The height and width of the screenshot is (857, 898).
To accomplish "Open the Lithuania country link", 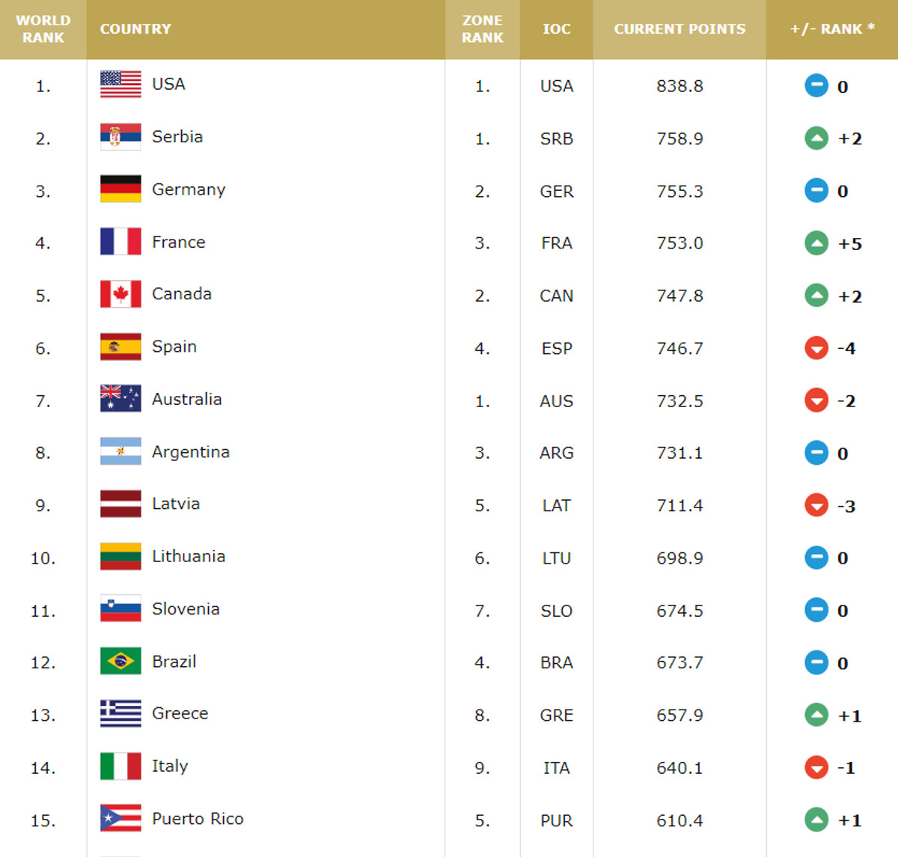I will 189,556.
